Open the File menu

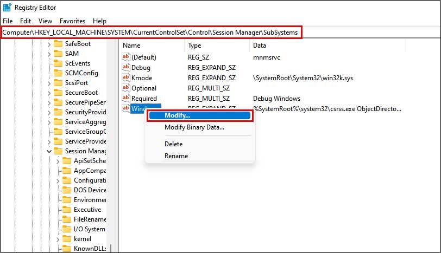click(8, 21)
